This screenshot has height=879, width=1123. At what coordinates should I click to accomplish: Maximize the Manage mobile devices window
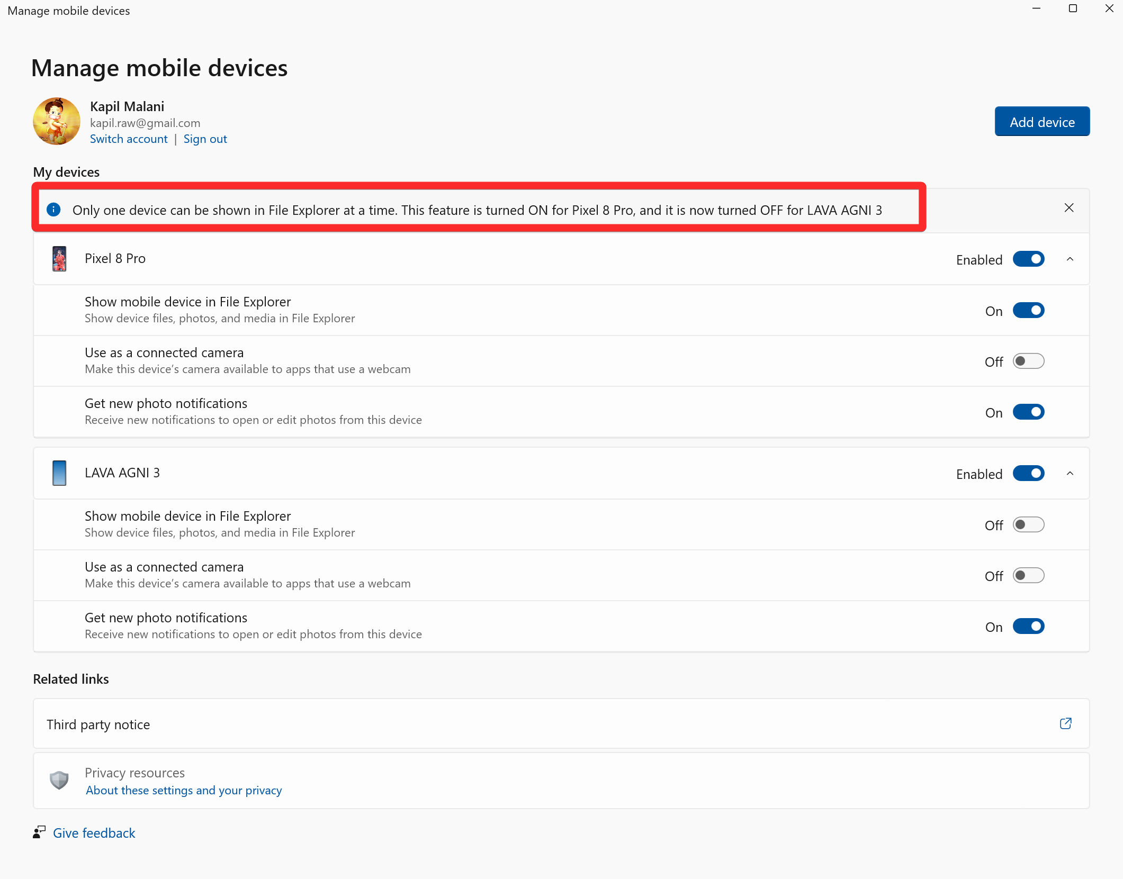point(1073,8)
